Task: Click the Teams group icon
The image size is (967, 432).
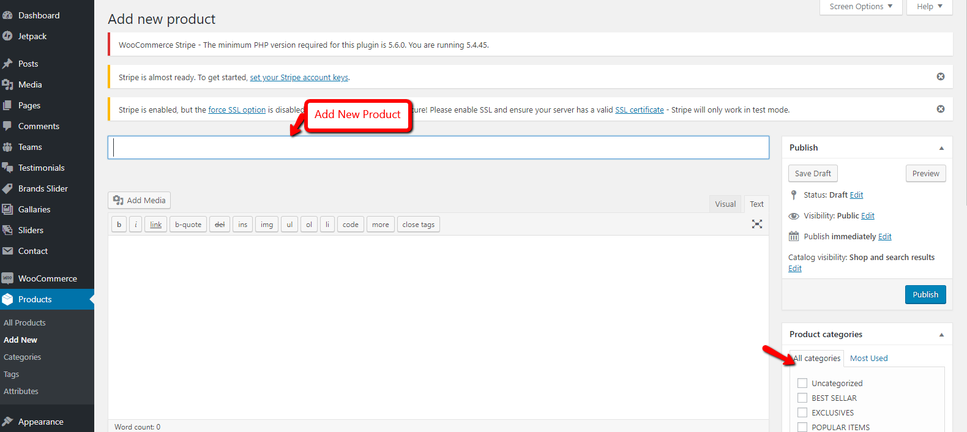Action: click(x=7, y=147)
